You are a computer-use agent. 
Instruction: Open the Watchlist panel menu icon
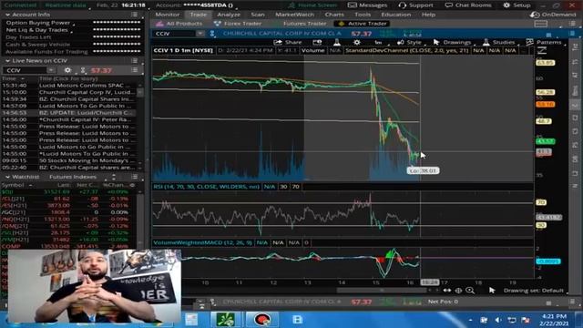[x=134, y=177]
